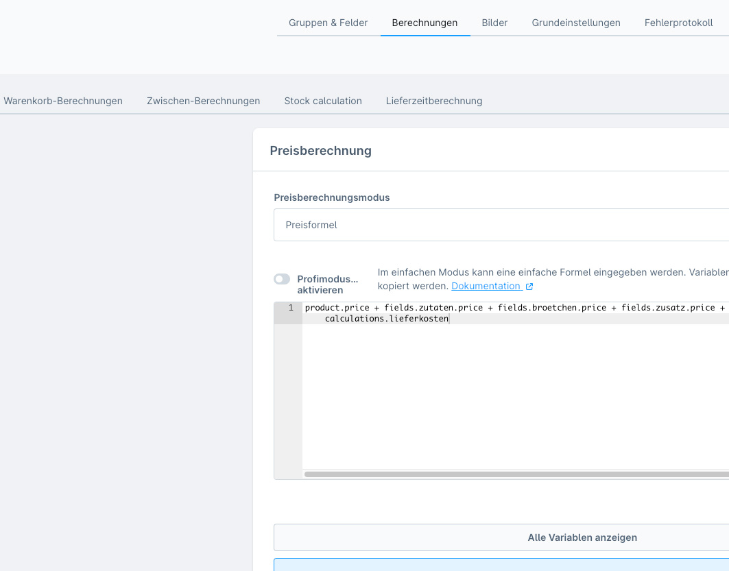Switch to the Gruppen & Felder tab

(328, 23)
